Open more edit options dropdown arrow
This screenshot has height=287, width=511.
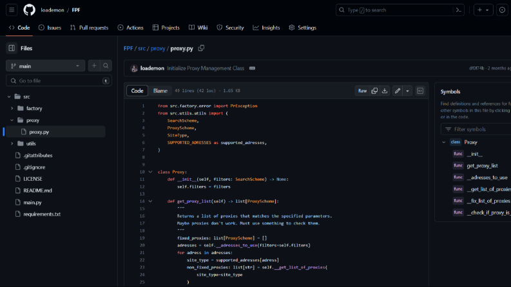click(x=407, y=91)
